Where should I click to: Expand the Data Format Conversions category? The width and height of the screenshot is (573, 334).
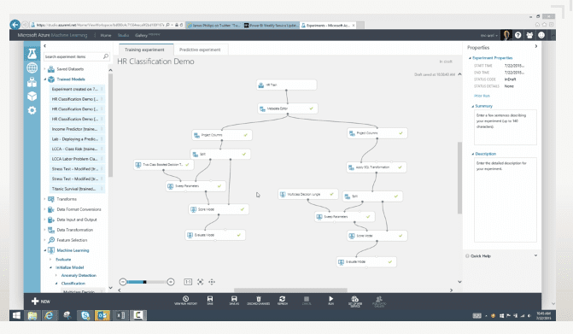45,209
